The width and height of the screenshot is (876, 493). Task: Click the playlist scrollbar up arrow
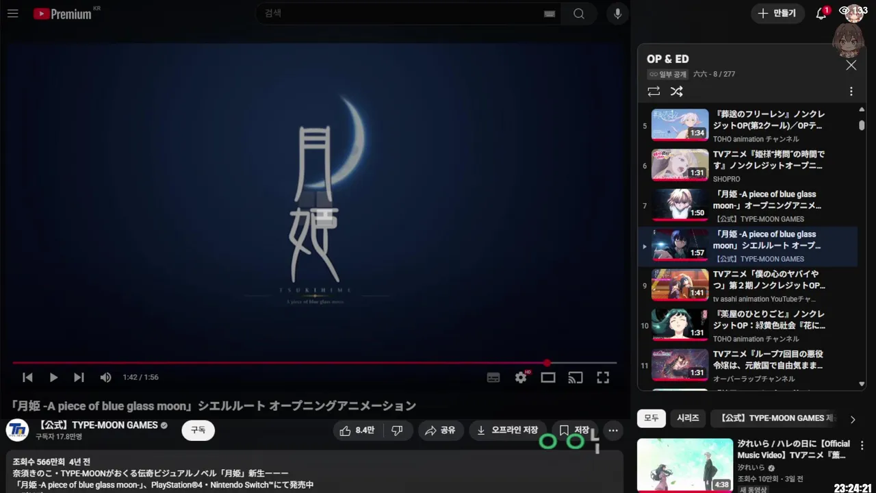(x=862, y=109)
